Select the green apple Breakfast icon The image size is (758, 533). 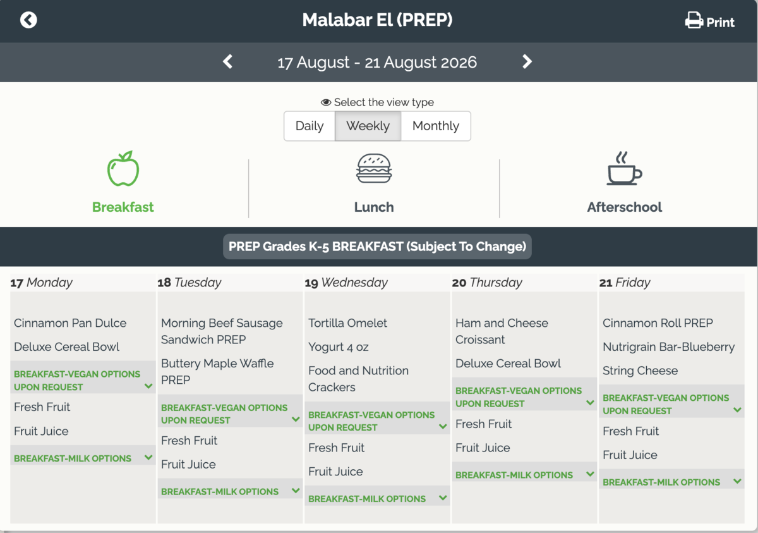tap(123, 169)
